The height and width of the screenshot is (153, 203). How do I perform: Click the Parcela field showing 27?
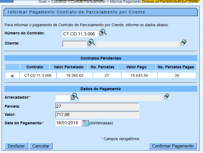pyautogui.click(x=97, y=106)
